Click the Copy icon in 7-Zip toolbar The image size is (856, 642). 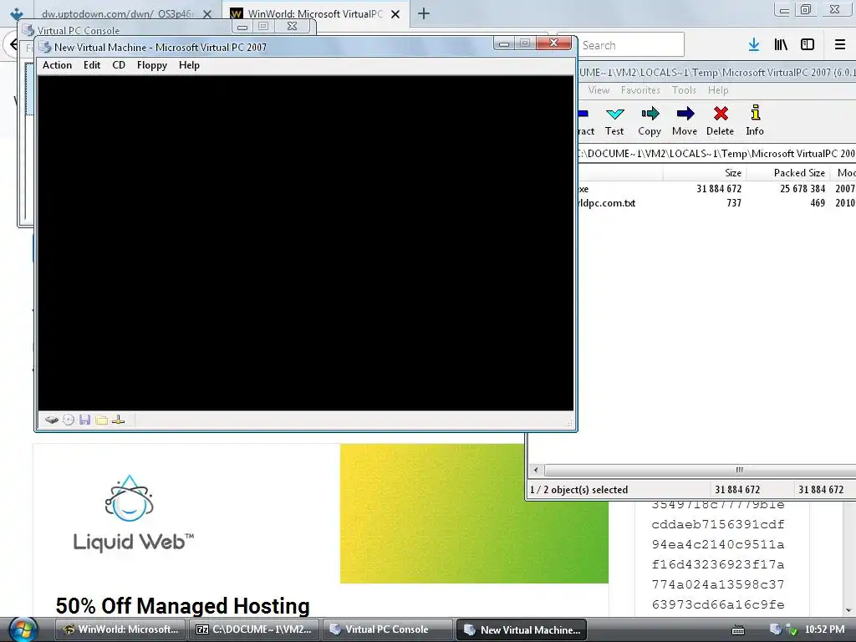[650, 120]
